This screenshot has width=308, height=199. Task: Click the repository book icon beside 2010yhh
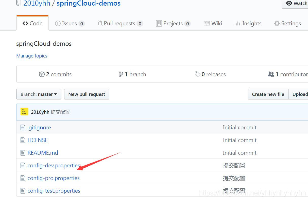[x=19, y=3]
